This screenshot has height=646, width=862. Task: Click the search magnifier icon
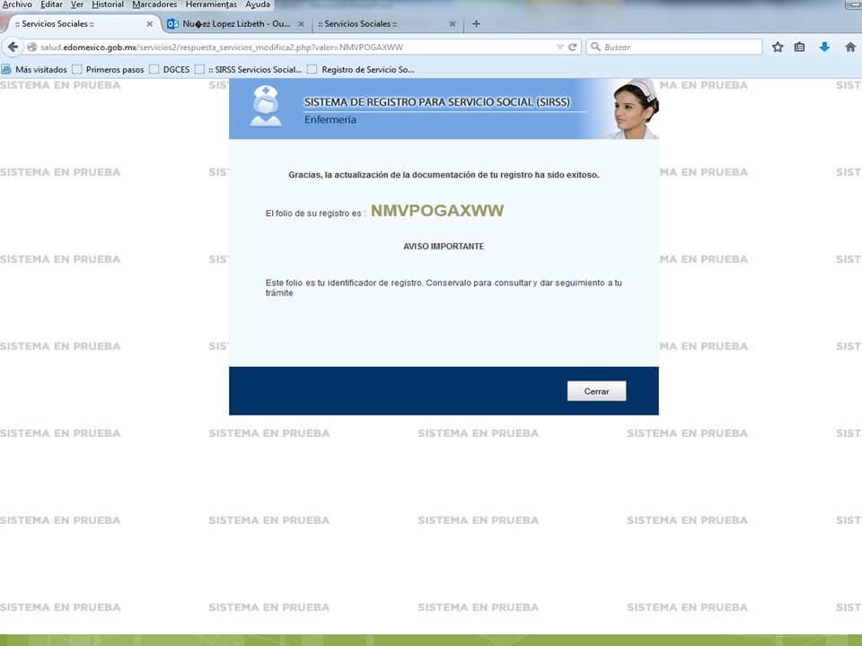[595, 48]
